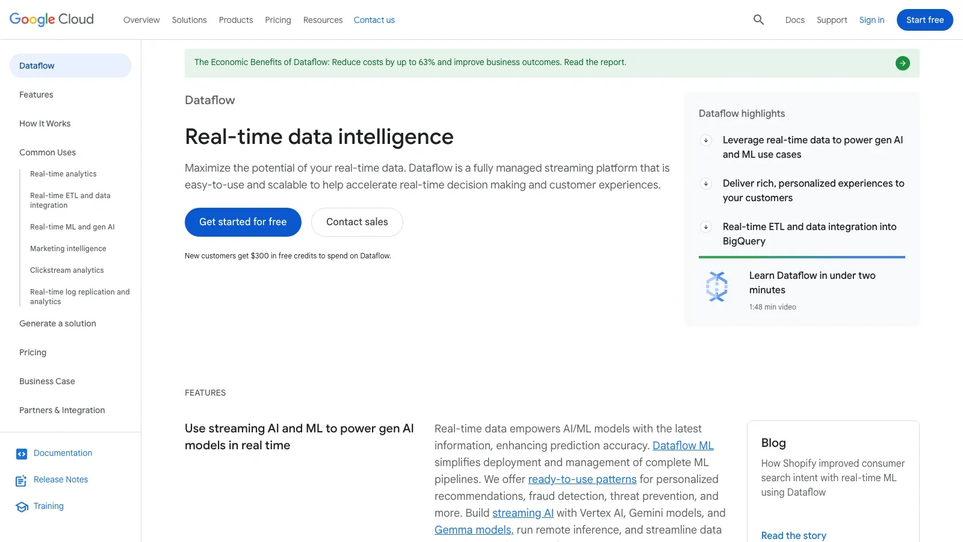Expand the ETL into BigQuery highlight arrow
This screenshot has height=542, width=963.
[x=706, y=227]
